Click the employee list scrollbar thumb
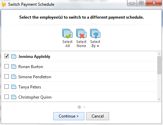163x125 pixels. point(159,65)
